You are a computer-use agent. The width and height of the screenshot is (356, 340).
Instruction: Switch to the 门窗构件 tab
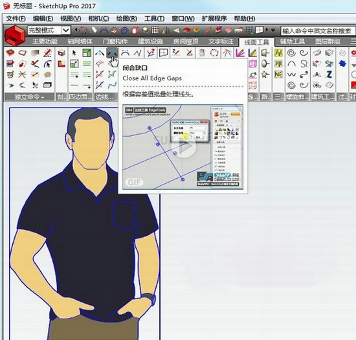coord(115,41)
